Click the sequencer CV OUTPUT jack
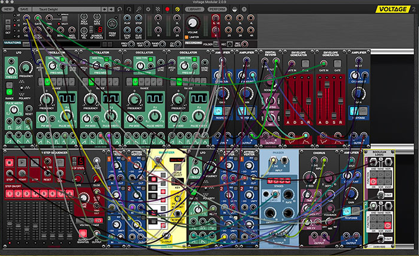The height and width of the screenshot is (256, 419). pyautogui.click(x=97, y=234)
